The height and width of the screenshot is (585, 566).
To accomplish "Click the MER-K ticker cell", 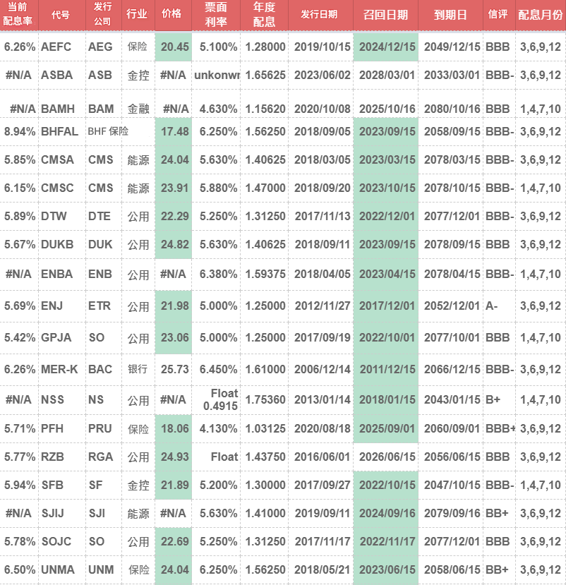I will [59, 369].
